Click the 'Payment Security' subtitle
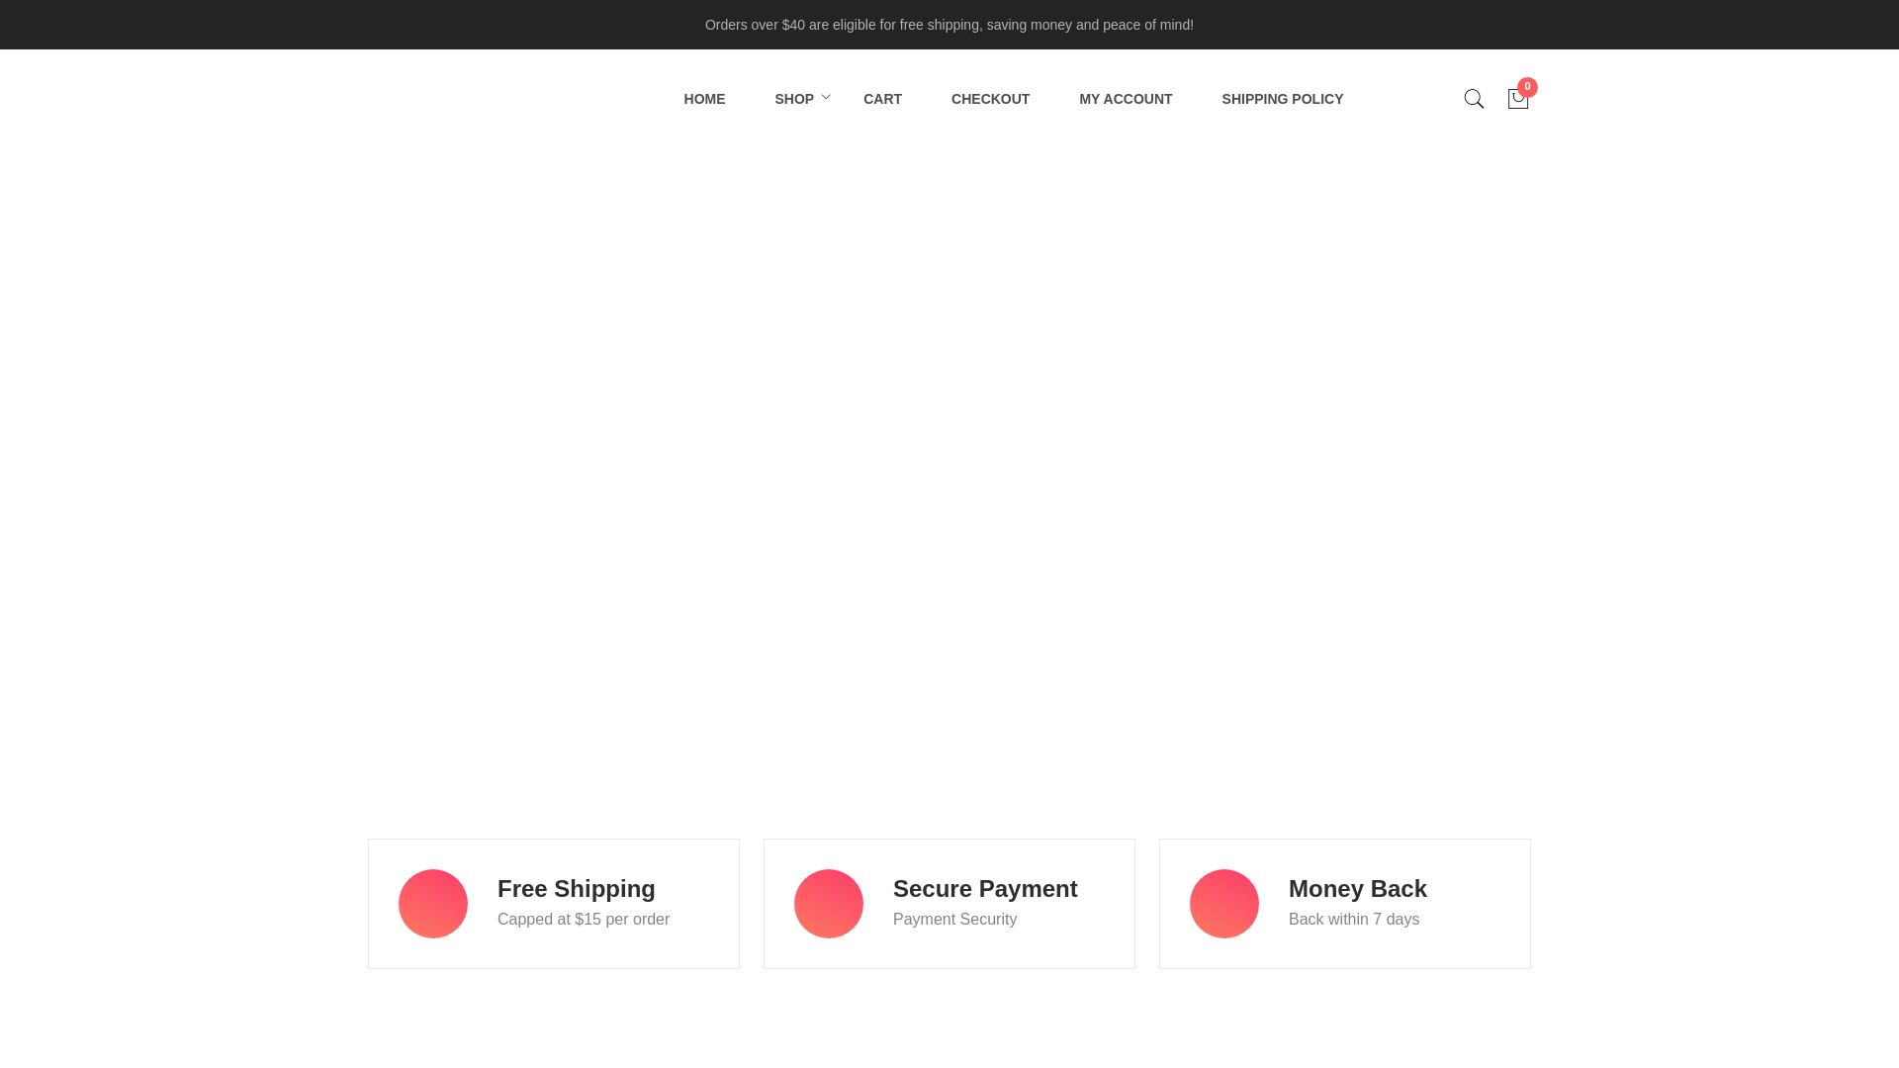 954,920
